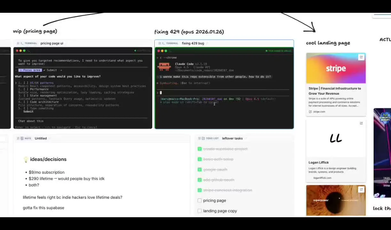The height and width of the screenshot is (230, 391).
Task: Uncheck create supabase project todo item
Action: pyautogui.click(x=200, y=149)
